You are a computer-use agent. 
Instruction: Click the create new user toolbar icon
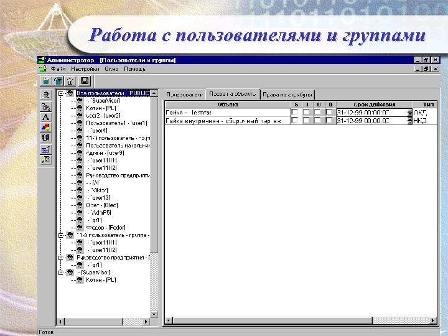coord(45,81)
